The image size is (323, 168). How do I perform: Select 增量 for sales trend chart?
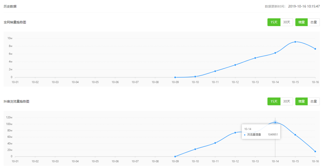click(x=301, y=22)
